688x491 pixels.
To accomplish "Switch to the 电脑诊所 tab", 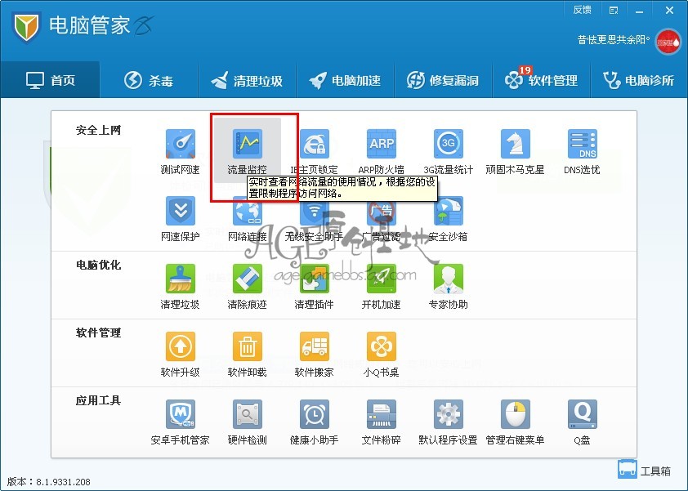I will (639, 80).
